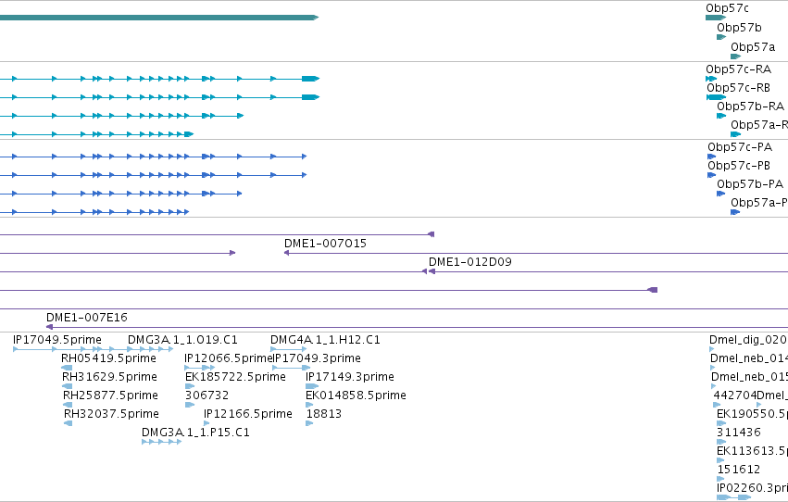
Task: Click the 306732 feature label
Action: point(206,396)
